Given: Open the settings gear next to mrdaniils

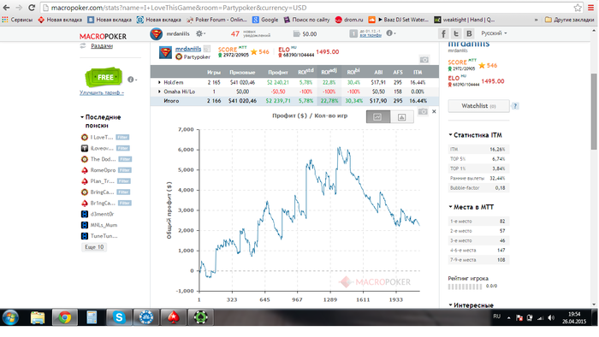Looking at the screenshot, I should click(x=199, y=33).
